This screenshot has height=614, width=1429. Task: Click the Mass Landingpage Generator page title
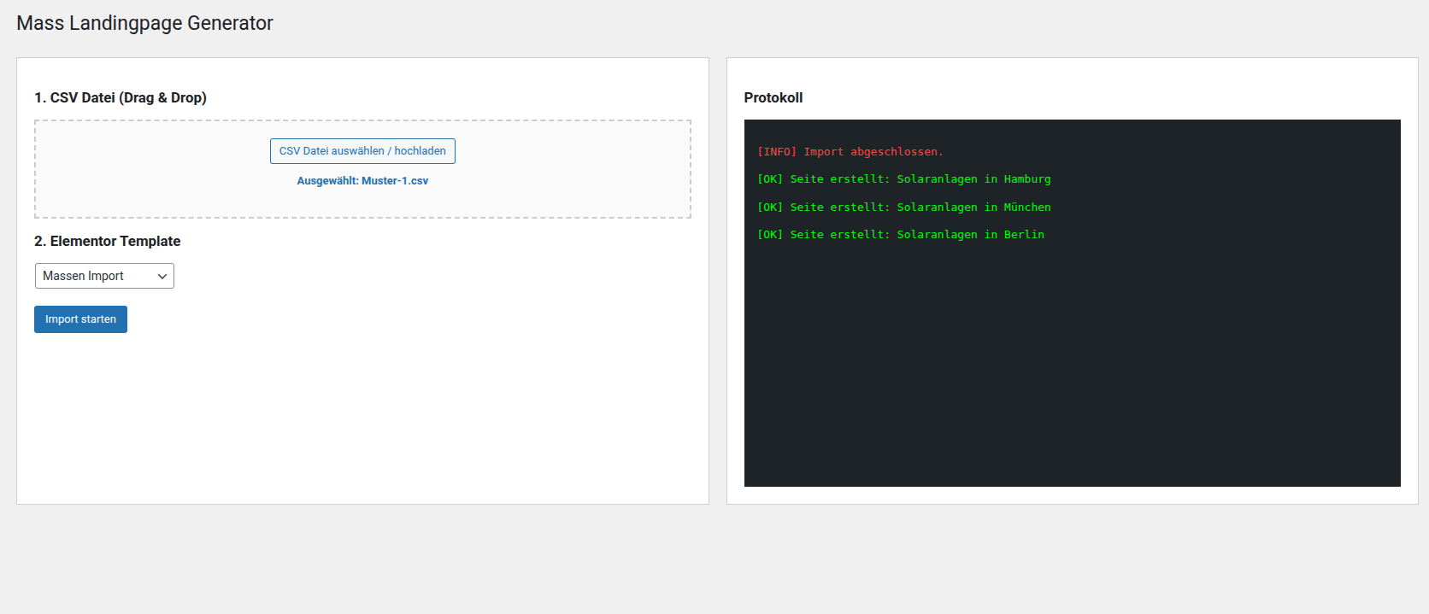[145, 23]
